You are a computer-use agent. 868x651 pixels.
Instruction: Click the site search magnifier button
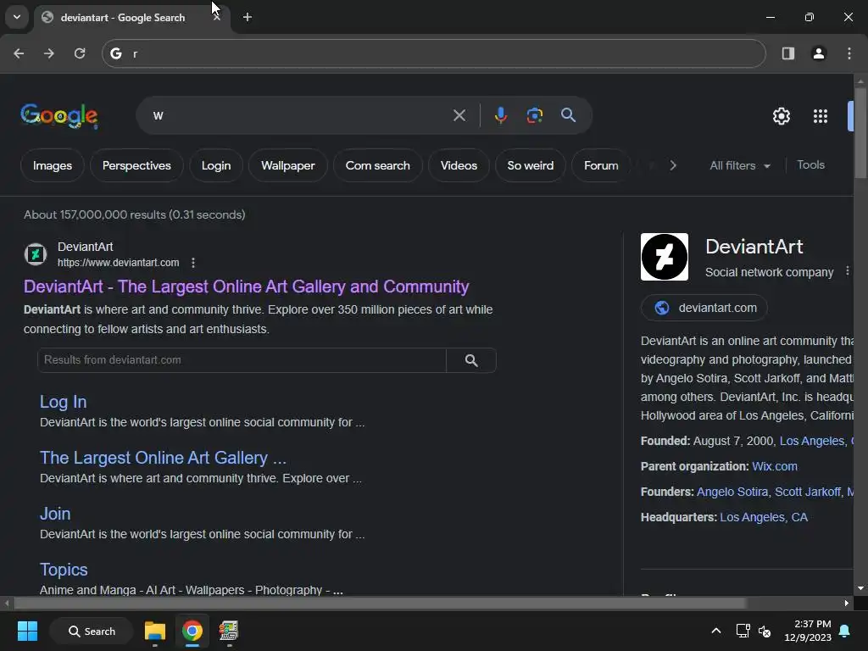click(471, 360)
